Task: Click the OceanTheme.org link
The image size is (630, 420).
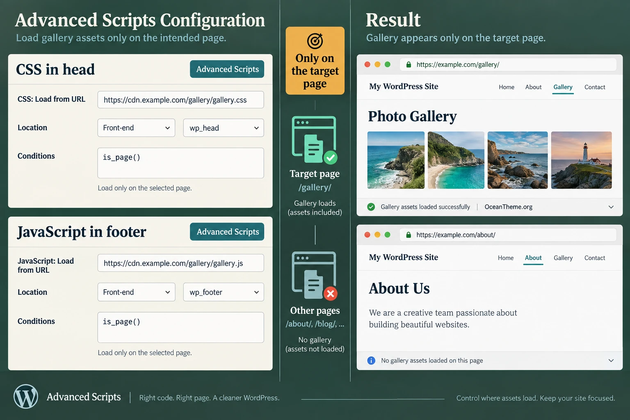Action: (509, 207)
